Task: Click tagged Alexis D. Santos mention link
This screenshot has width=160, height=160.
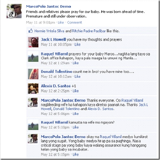Action: (100, 109)
